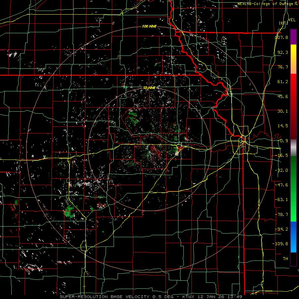Click the light blue segment of the color bar
Image resolution: width=299 pixels, height=299 pixels.
(x=293, y=245)
